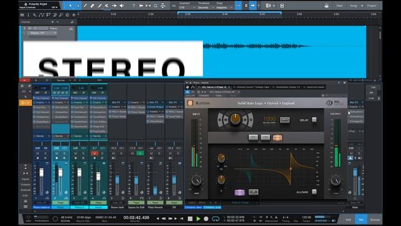Start playback with Play button

tap(198, 218)
